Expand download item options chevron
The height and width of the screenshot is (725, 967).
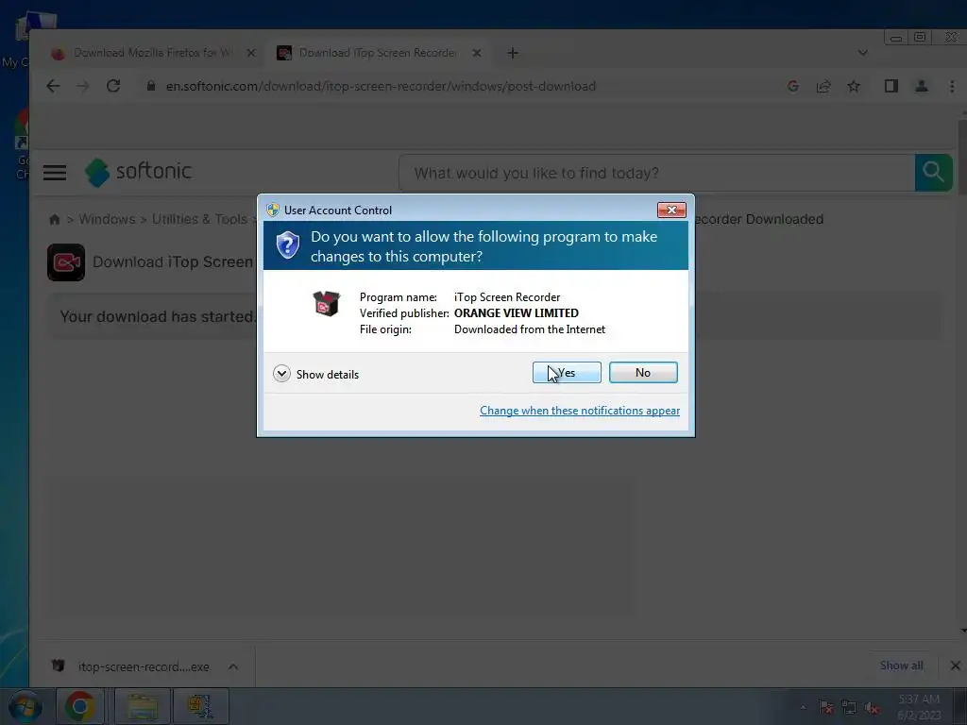233,666
